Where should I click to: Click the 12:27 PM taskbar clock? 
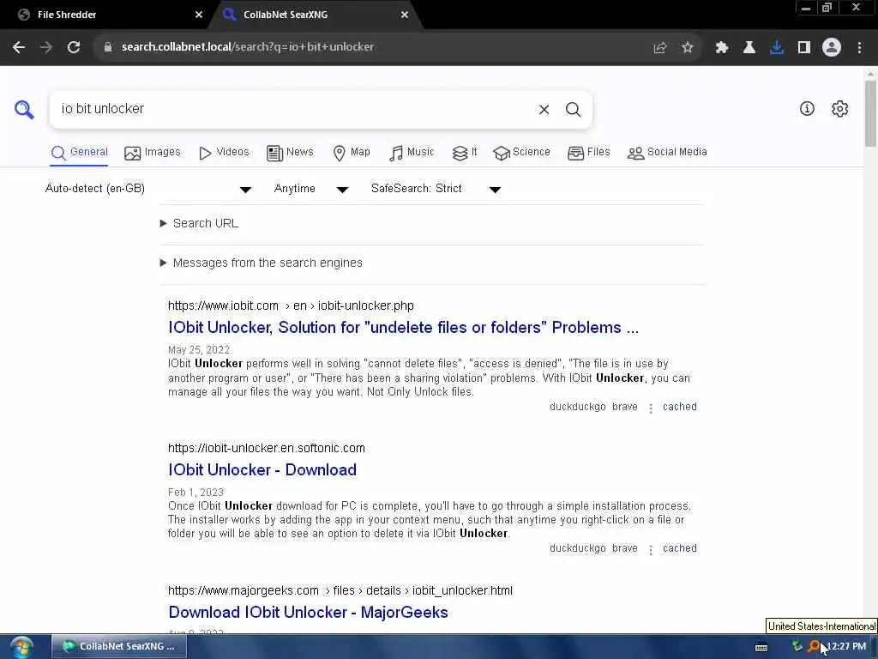click(846, 647)
